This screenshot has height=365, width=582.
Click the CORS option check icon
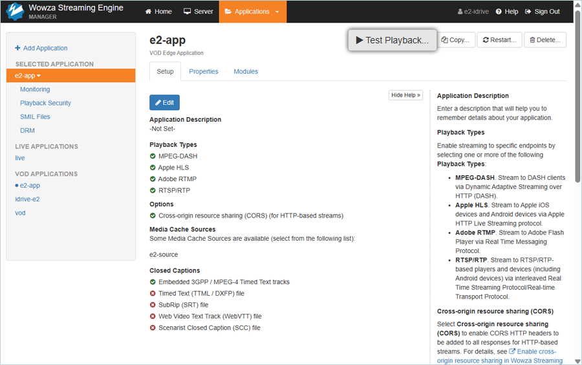(153, 216)
